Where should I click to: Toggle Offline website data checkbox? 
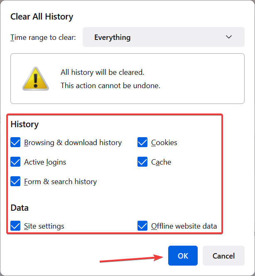tap(142, 226)
